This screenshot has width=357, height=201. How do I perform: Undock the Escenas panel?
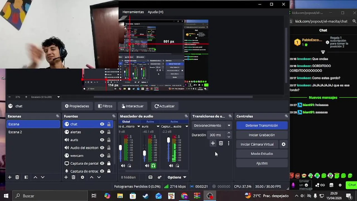[x=57, y=116]
